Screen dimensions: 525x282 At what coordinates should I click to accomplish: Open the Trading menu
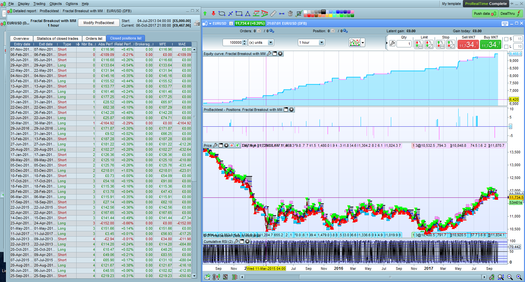(39, 4)
